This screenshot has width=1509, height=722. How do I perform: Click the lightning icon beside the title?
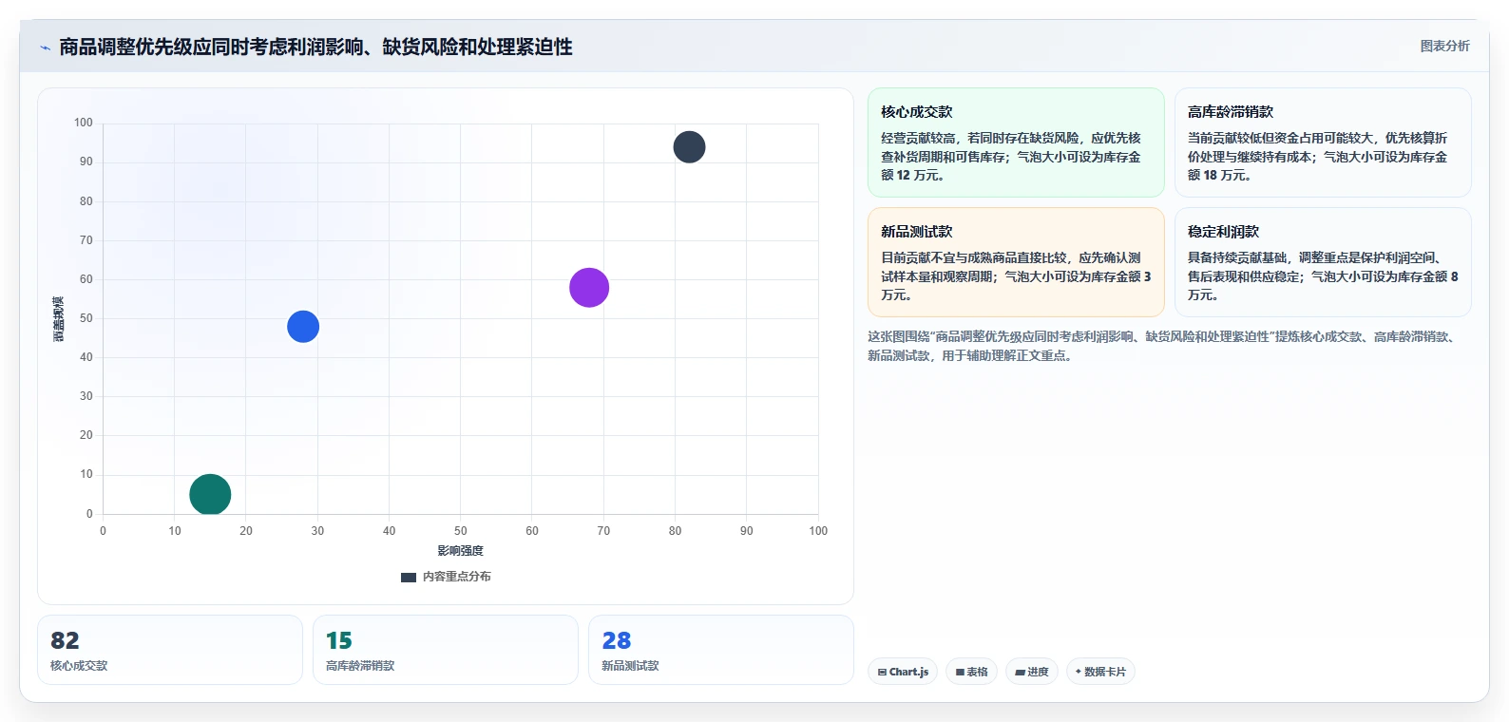click(45, 47)
